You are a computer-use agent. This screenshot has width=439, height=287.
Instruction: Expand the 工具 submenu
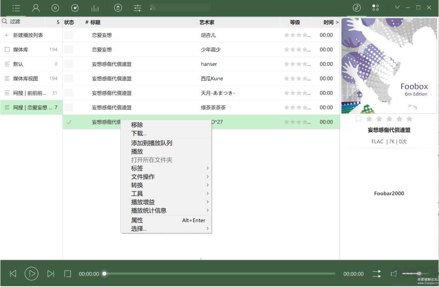[x=137, y=193]
